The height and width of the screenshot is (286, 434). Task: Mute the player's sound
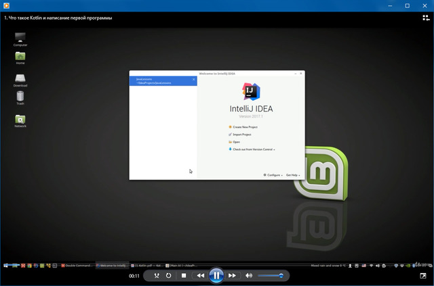[x=249, y=276]
